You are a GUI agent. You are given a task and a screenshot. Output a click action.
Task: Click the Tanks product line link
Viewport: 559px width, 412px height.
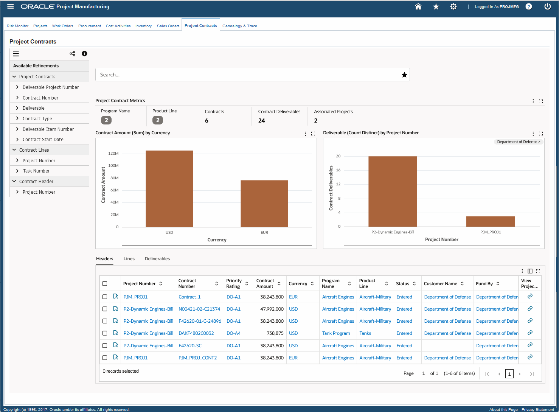[365, 333]
